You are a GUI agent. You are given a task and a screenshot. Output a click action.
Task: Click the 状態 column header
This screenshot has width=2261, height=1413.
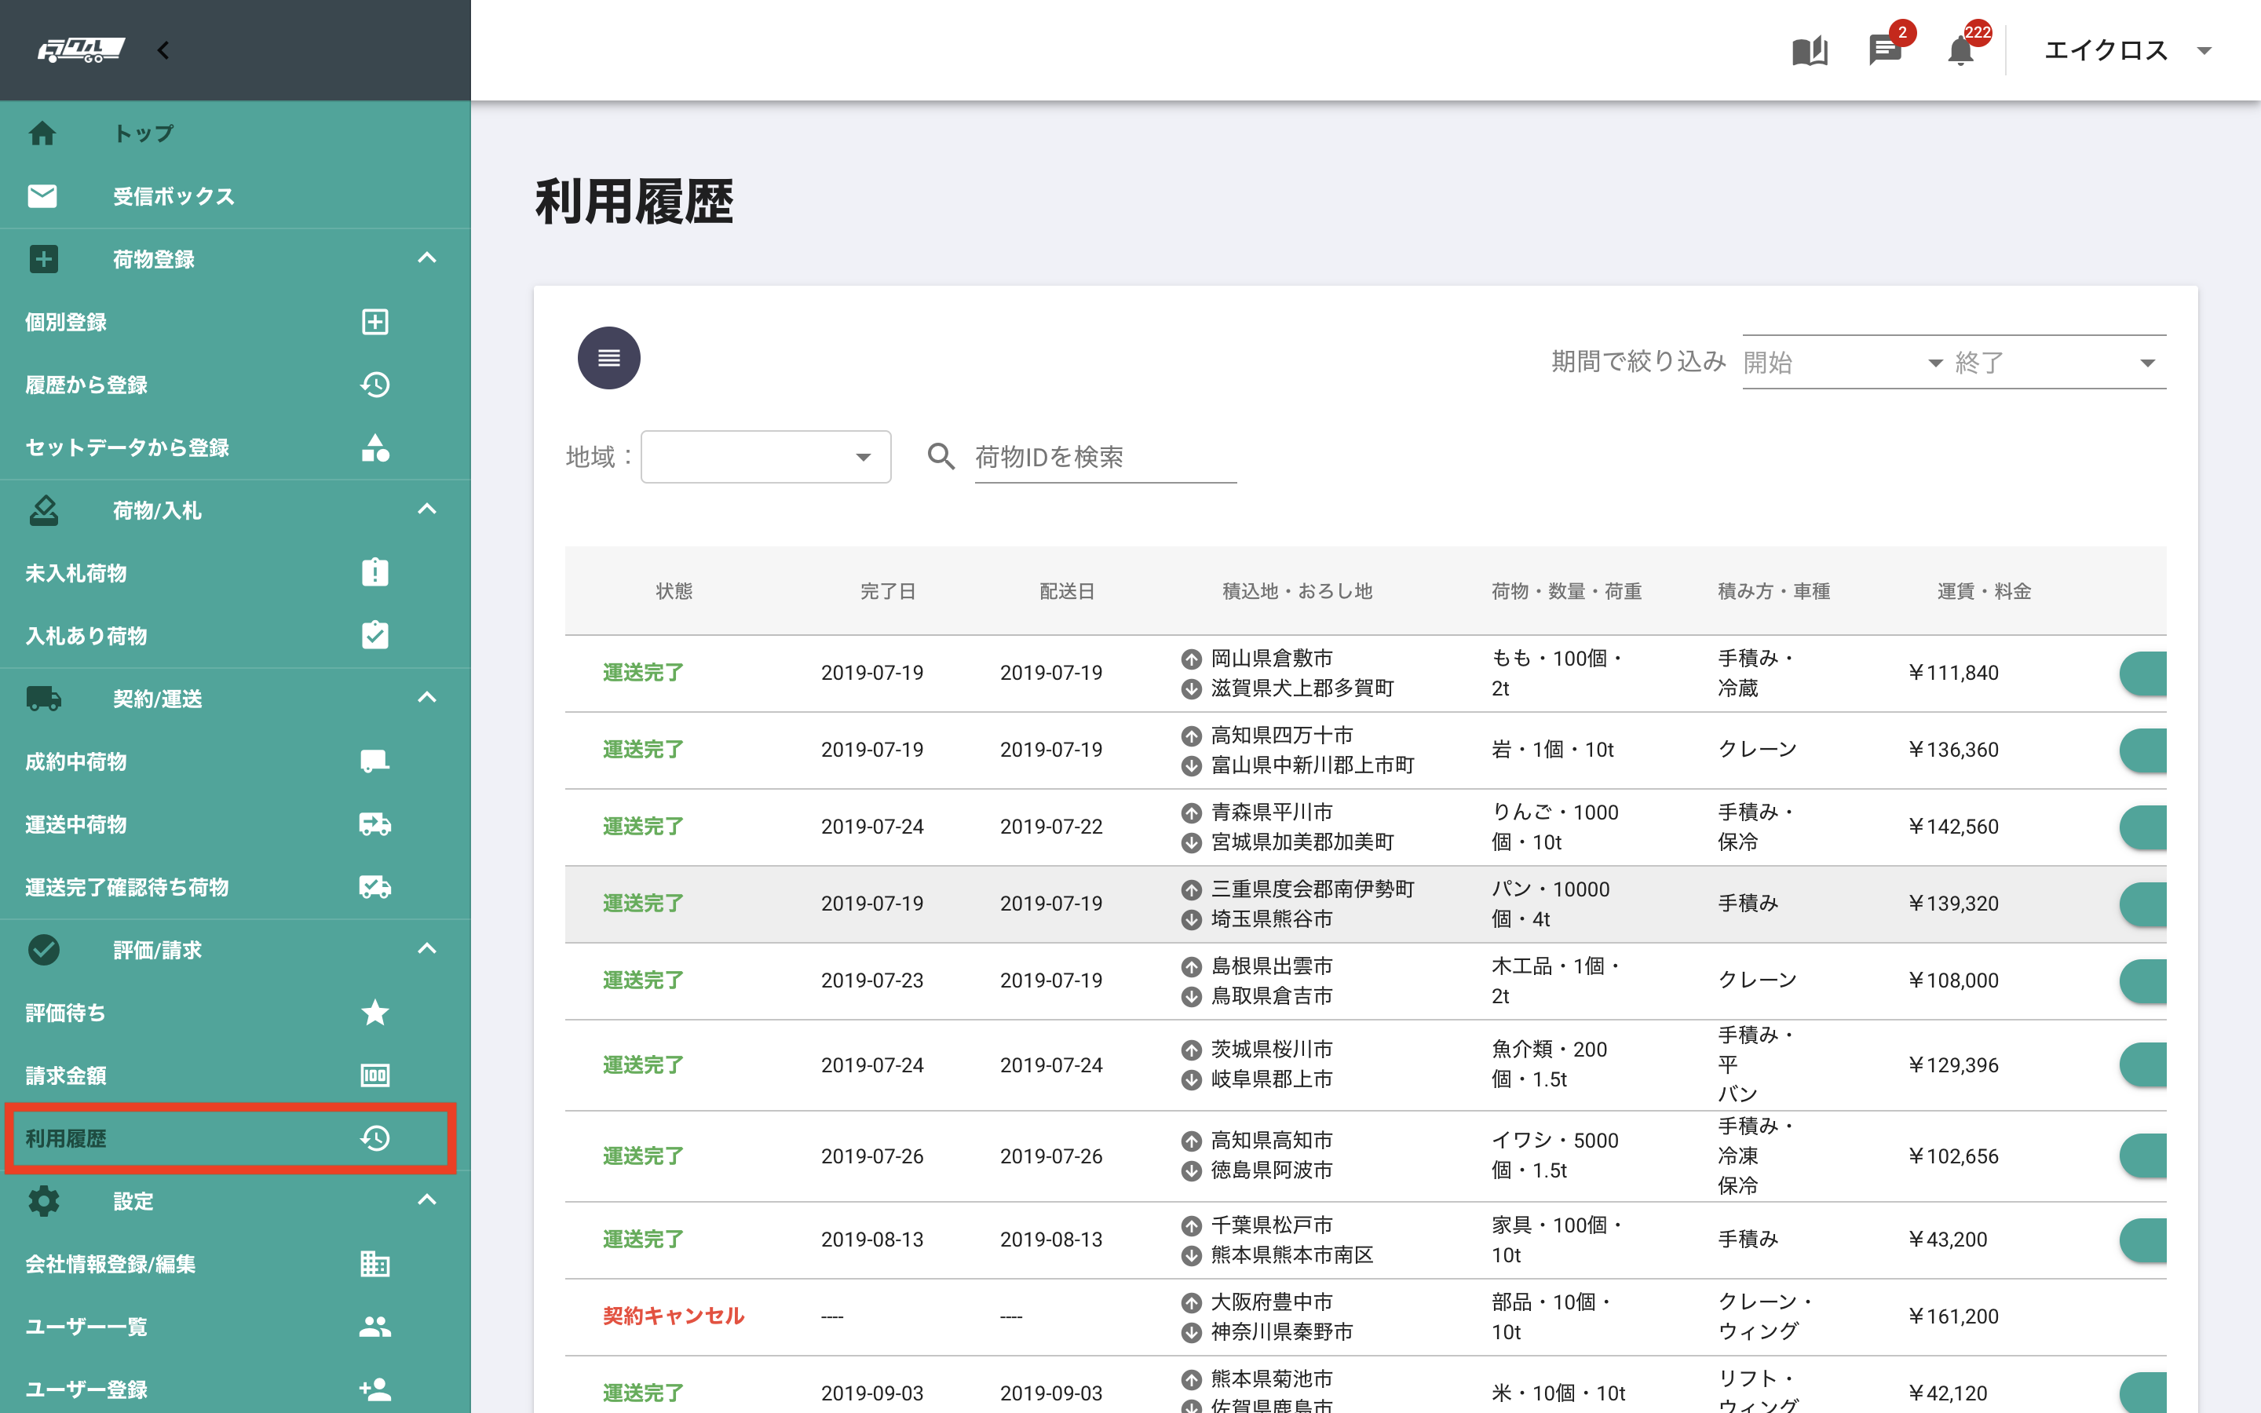[x=674, y=590]
